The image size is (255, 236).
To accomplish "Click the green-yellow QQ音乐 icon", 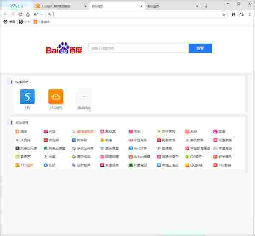I will pos(187,157).
